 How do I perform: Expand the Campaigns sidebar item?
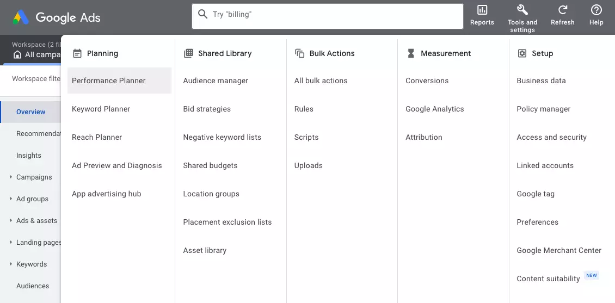click(11, 177)
